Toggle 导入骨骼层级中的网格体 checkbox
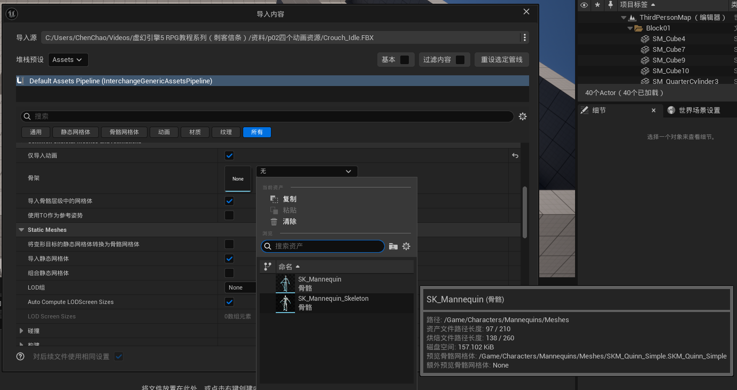Image resolution: width=737 pixels, height=390 pixels. [229, 201]
